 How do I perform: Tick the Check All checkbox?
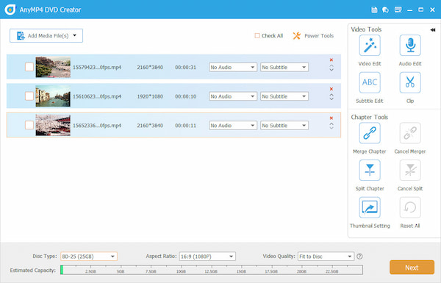[257, 36]
